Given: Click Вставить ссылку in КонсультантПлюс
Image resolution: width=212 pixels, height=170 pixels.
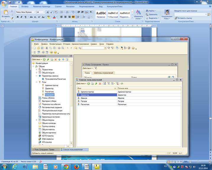Looking at the screenshot, I should pyautogui.click(x=183, y=18).
